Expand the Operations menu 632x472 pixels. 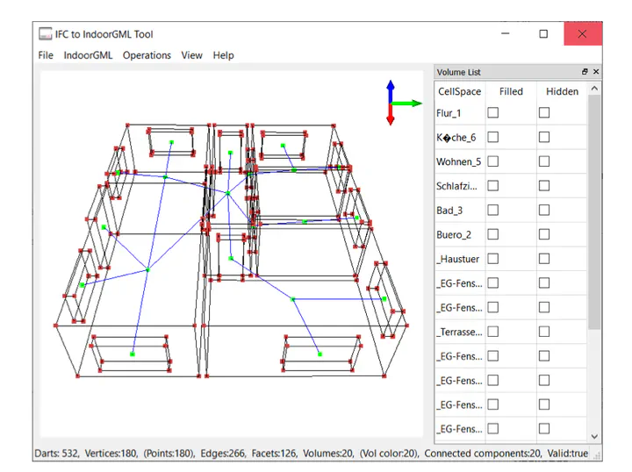click(147, 55)
